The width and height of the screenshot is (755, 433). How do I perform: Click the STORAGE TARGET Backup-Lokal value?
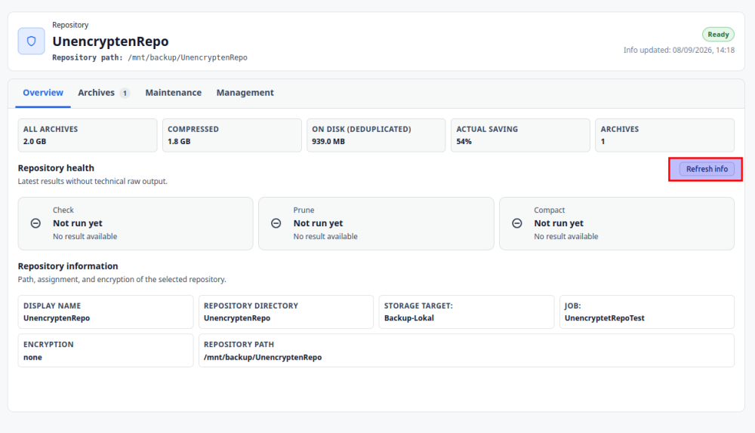tap(408, 318)
